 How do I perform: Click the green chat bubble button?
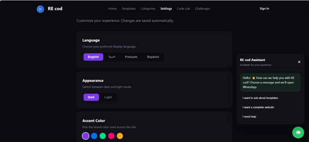[x=298, y=132]
